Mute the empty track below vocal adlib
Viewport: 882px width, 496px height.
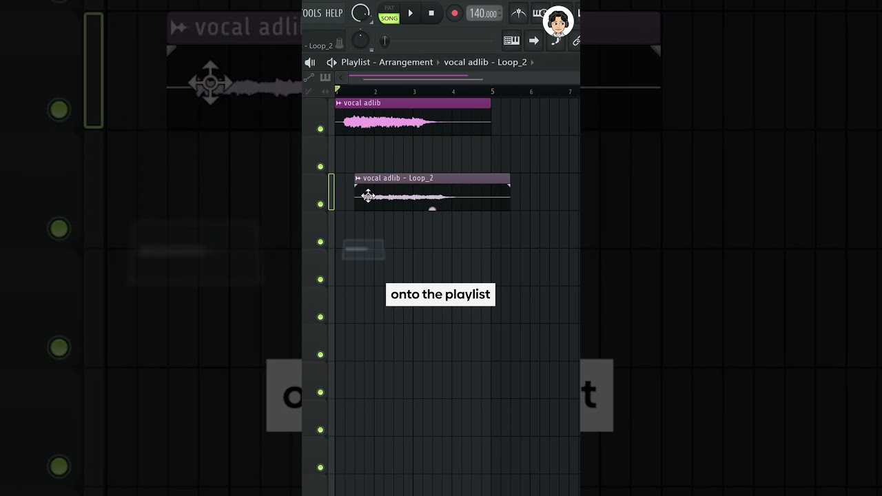pos(320,167)
